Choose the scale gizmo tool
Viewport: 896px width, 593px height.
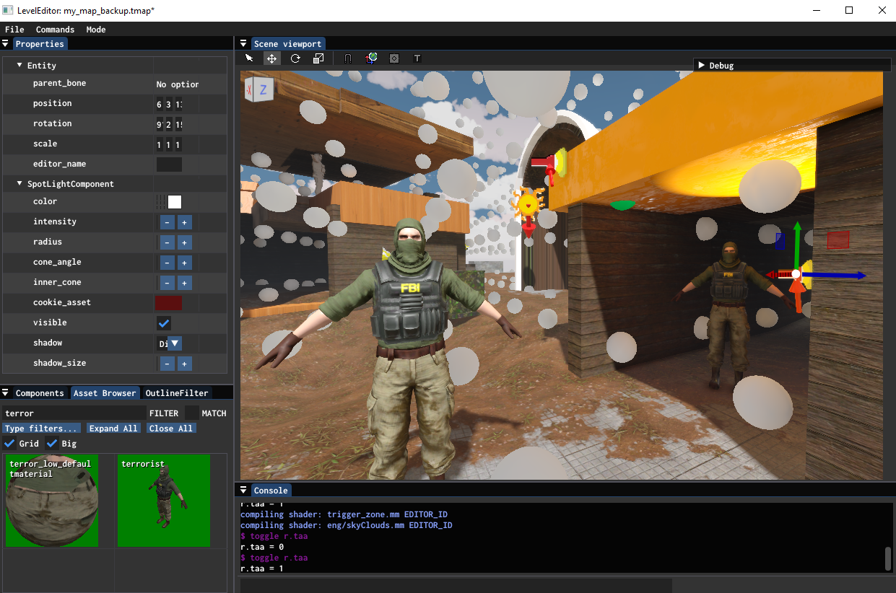click(x=318, y=58)
